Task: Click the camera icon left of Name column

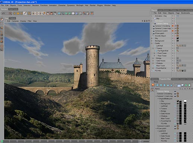Action: 152,90
